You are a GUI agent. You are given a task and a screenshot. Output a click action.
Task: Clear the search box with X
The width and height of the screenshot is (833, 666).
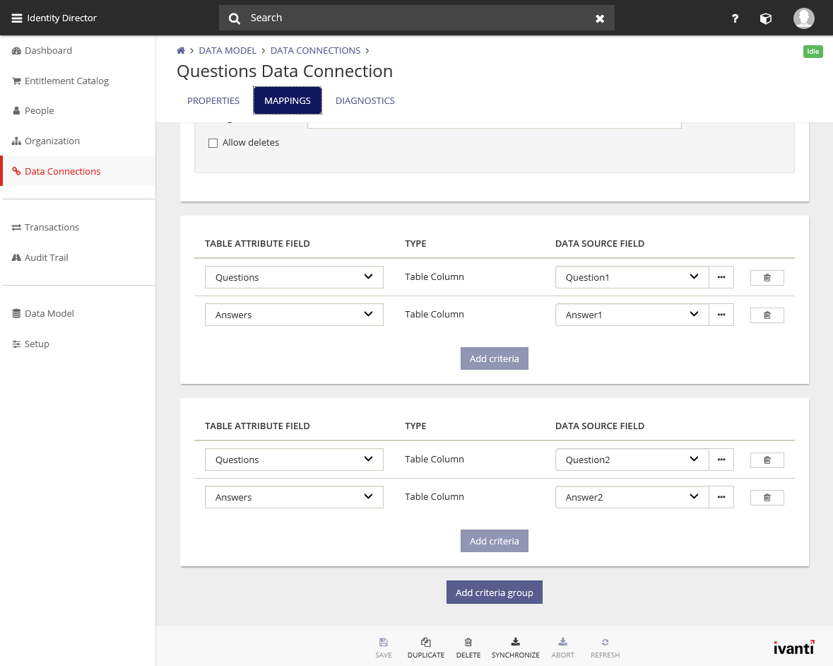600,18
